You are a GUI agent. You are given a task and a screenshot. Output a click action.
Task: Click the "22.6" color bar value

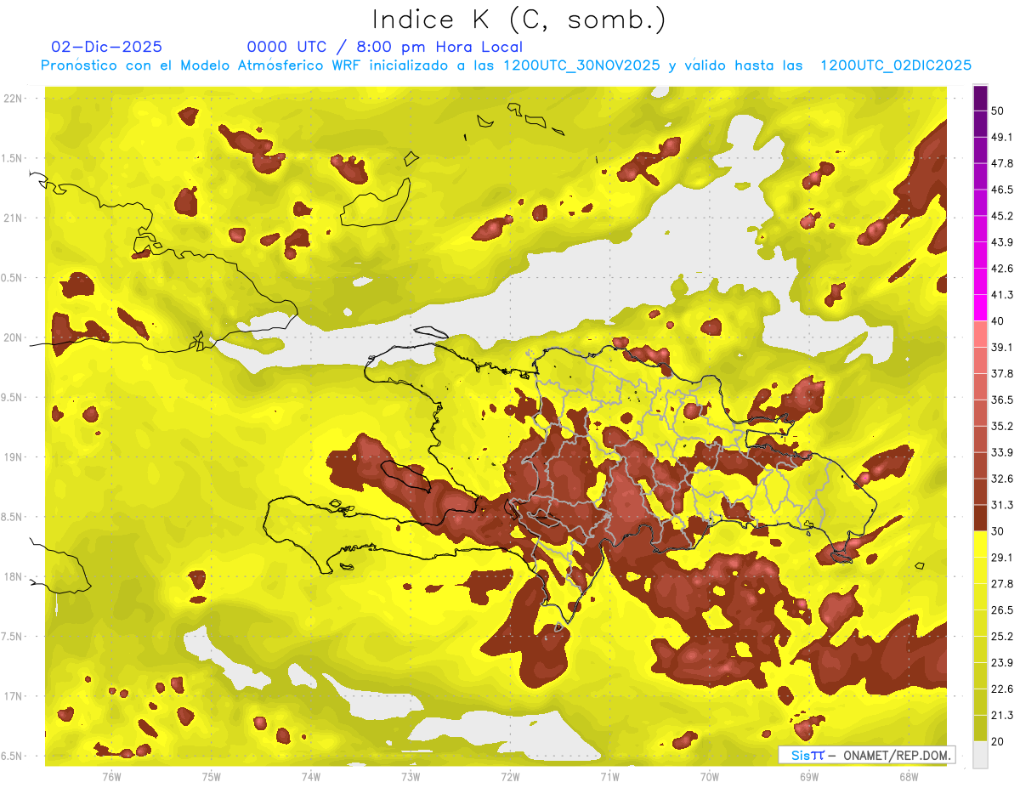(1001, 689)
